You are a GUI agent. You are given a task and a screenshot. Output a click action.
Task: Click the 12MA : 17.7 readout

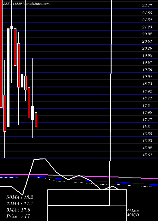tap(20, 204)
